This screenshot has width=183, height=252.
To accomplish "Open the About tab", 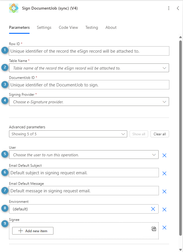I will point(111,27).
